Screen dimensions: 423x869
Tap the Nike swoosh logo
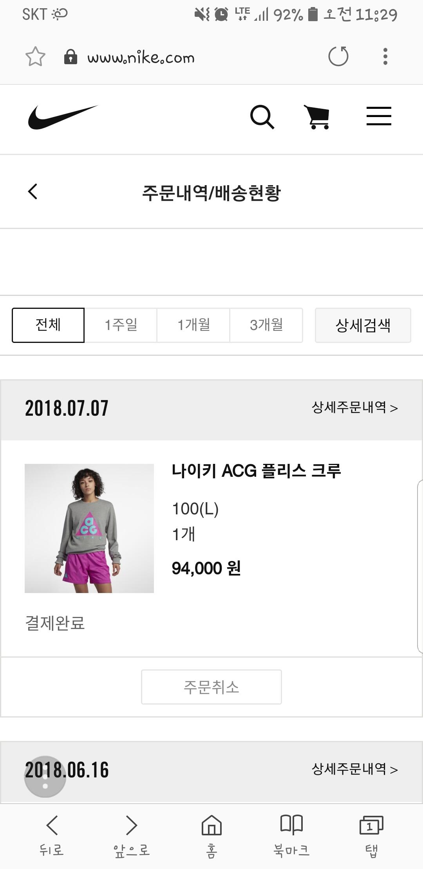point(63,117)
